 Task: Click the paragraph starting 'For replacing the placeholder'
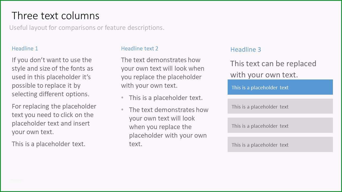pos(54,119)
